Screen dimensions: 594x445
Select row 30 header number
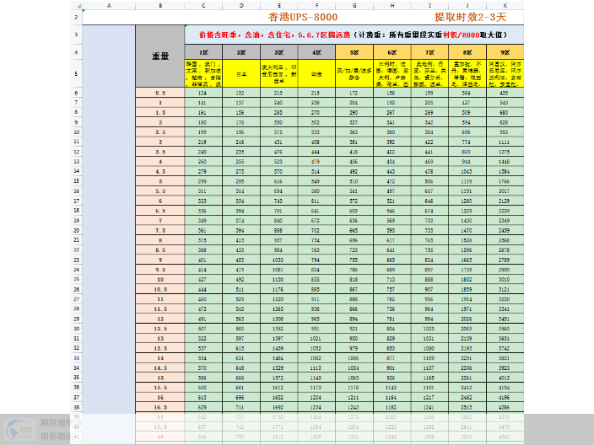(76, 329)
